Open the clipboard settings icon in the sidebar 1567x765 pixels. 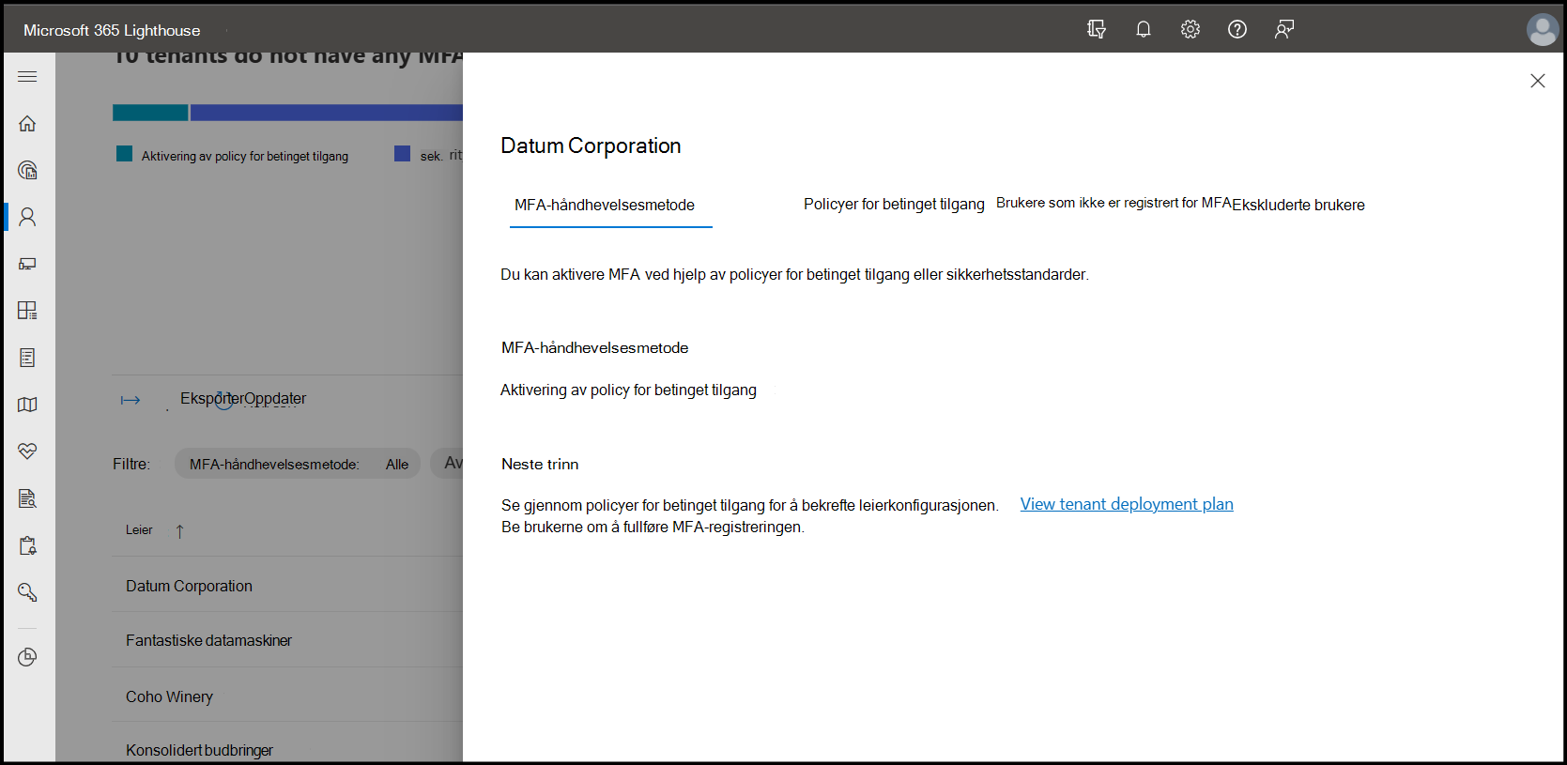[27, 545]
